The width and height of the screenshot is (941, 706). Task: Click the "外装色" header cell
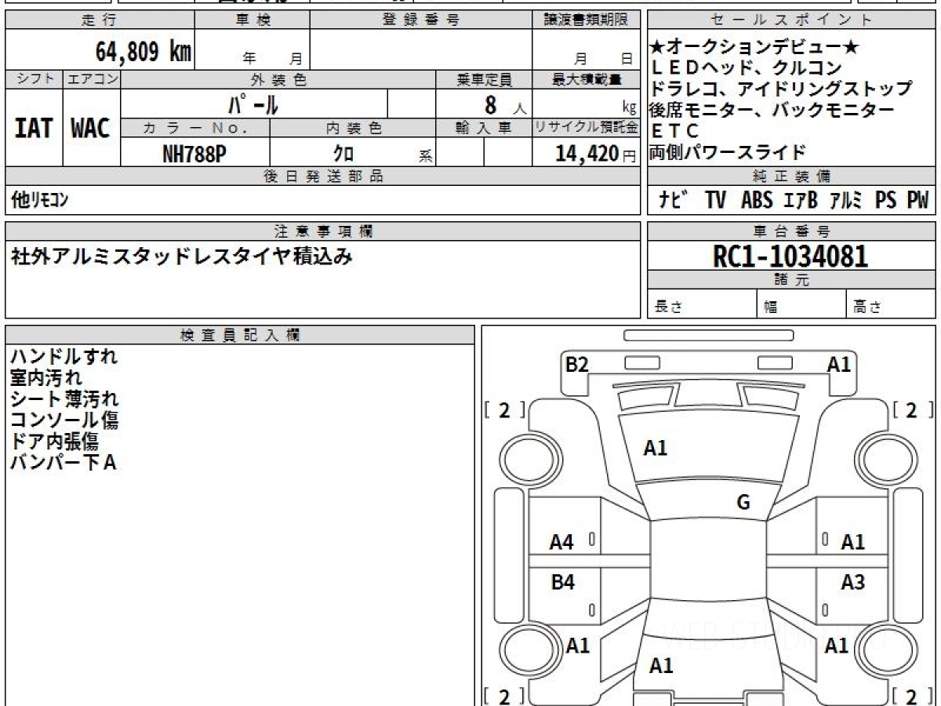pyautogui.click(x=278, y=79)
